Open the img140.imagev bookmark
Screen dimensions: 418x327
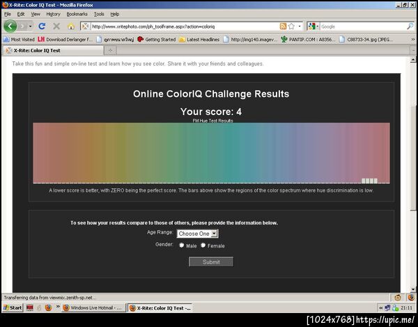(x=250, y=40)
